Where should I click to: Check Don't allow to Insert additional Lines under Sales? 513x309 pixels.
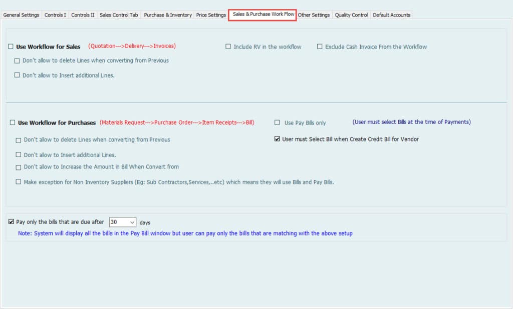pyautogui.click(x=17, y=75)
